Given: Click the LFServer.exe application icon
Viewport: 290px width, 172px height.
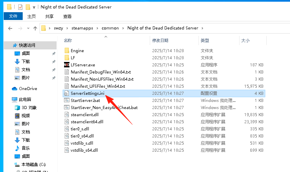Looking at the screenshot, I should pyautogui.click(x=67, y=65).
